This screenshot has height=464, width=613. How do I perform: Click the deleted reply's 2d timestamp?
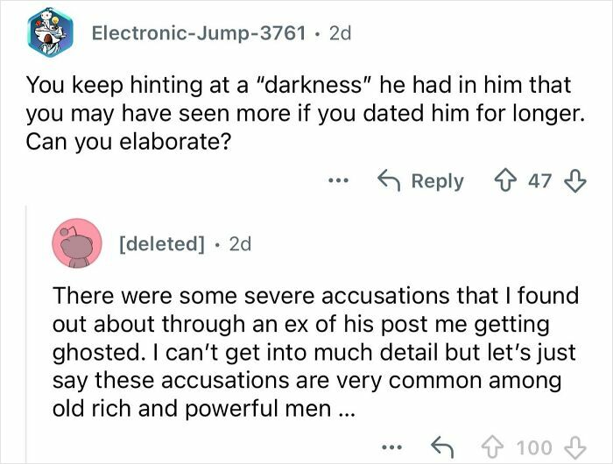pyautogui.click(x=239, y=244)
